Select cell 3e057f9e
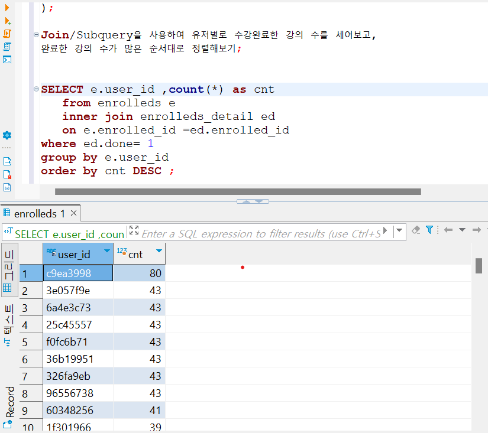 pos(78,290)
